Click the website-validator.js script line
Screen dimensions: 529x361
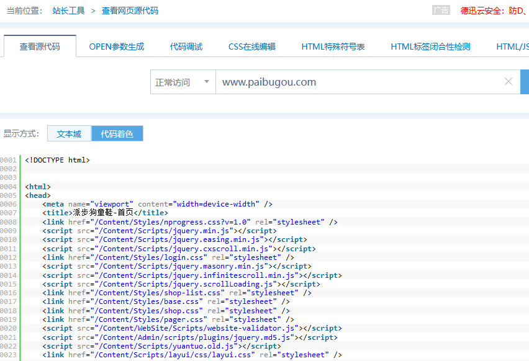click(x=192, y=328)
